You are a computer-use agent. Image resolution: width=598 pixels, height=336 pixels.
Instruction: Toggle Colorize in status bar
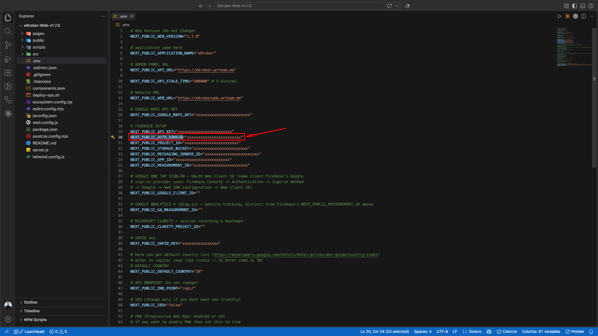coord(507,332)
